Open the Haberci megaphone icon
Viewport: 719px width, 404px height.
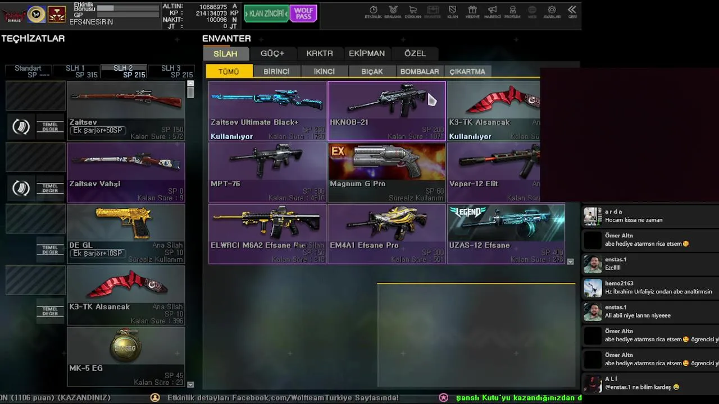(492, 11)
